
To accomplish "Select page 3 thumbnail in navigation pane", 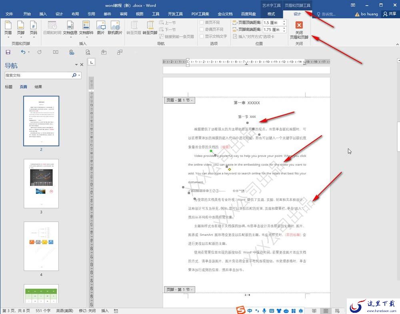I will tap(41, 184).
